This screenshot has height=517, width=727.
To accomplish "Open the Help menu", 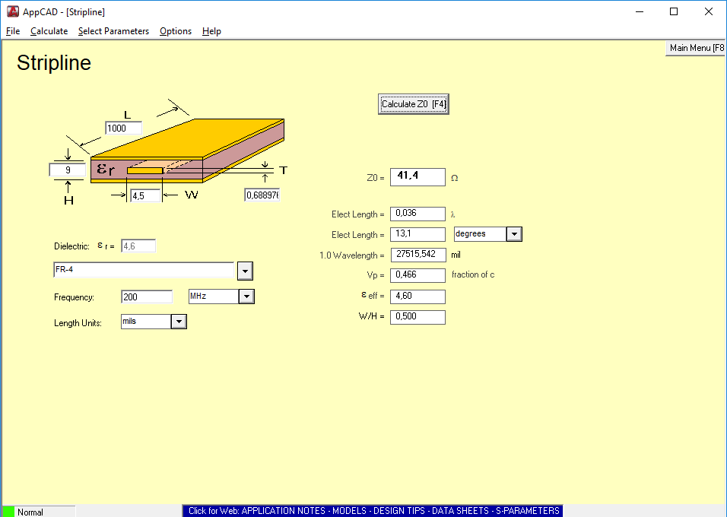I will pyautogui.click(x=211, y=31).
